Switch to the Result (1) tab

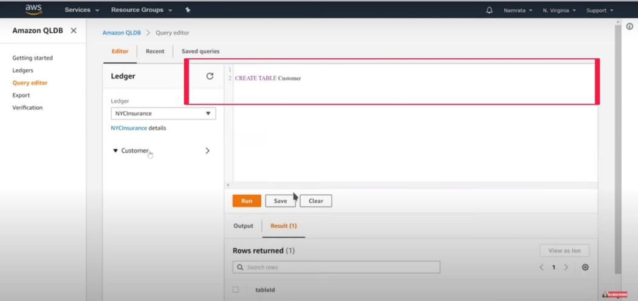click(284, 226)
